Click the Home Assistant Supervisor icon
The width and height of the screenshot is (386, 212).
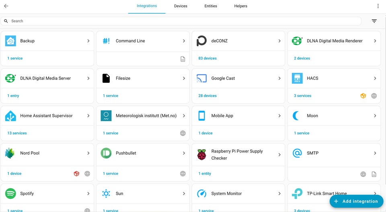(x=10, y=116)
